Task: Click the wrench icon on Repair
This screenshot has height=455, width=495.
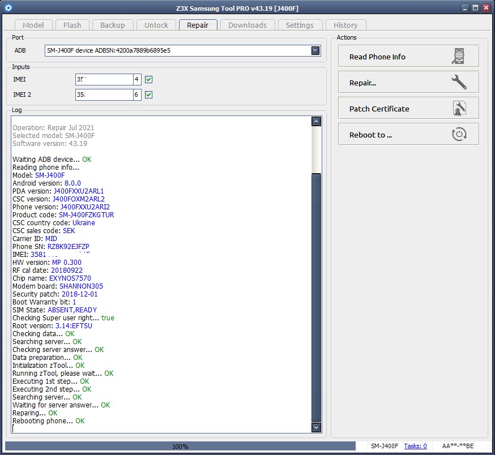Action: [459, 82]
